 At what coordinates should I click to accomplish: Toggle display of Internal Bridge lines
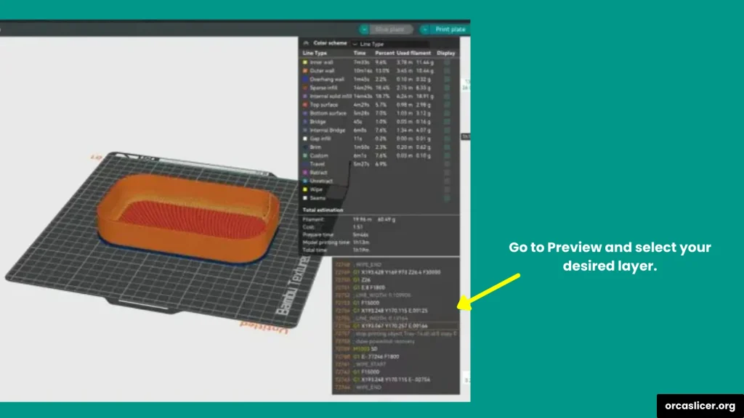pyautogui.click(x=447, y=131)
